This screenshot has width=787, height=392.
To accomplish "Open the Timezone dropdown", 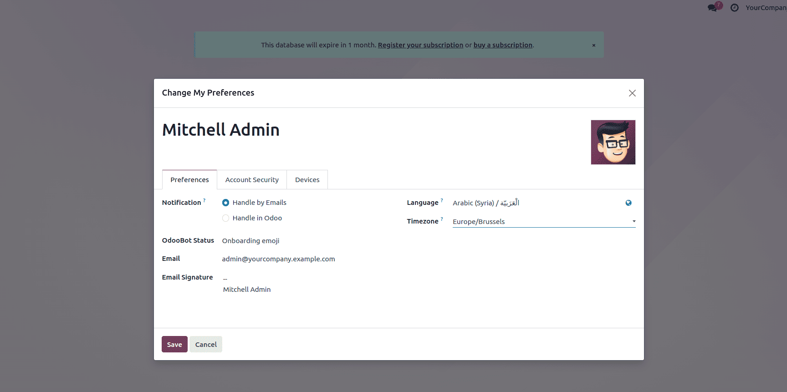I will click(x=544, y=222).
